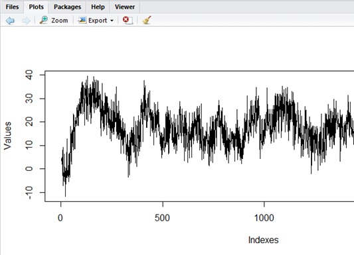Expand the Export dropdown arrow

[x=112, y=21]
